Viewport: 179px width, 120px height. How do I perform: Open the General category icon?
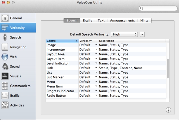(x=5, y=18)
